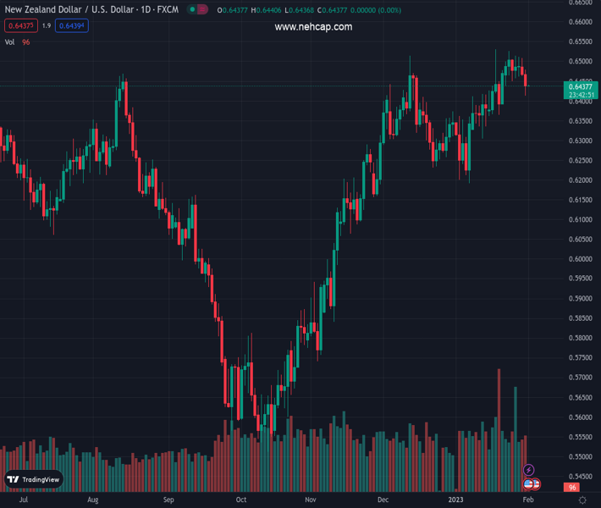Open chart settings gear in bottom-right corner
Viewport: 601px width, 508px height.
coord(582,500)
